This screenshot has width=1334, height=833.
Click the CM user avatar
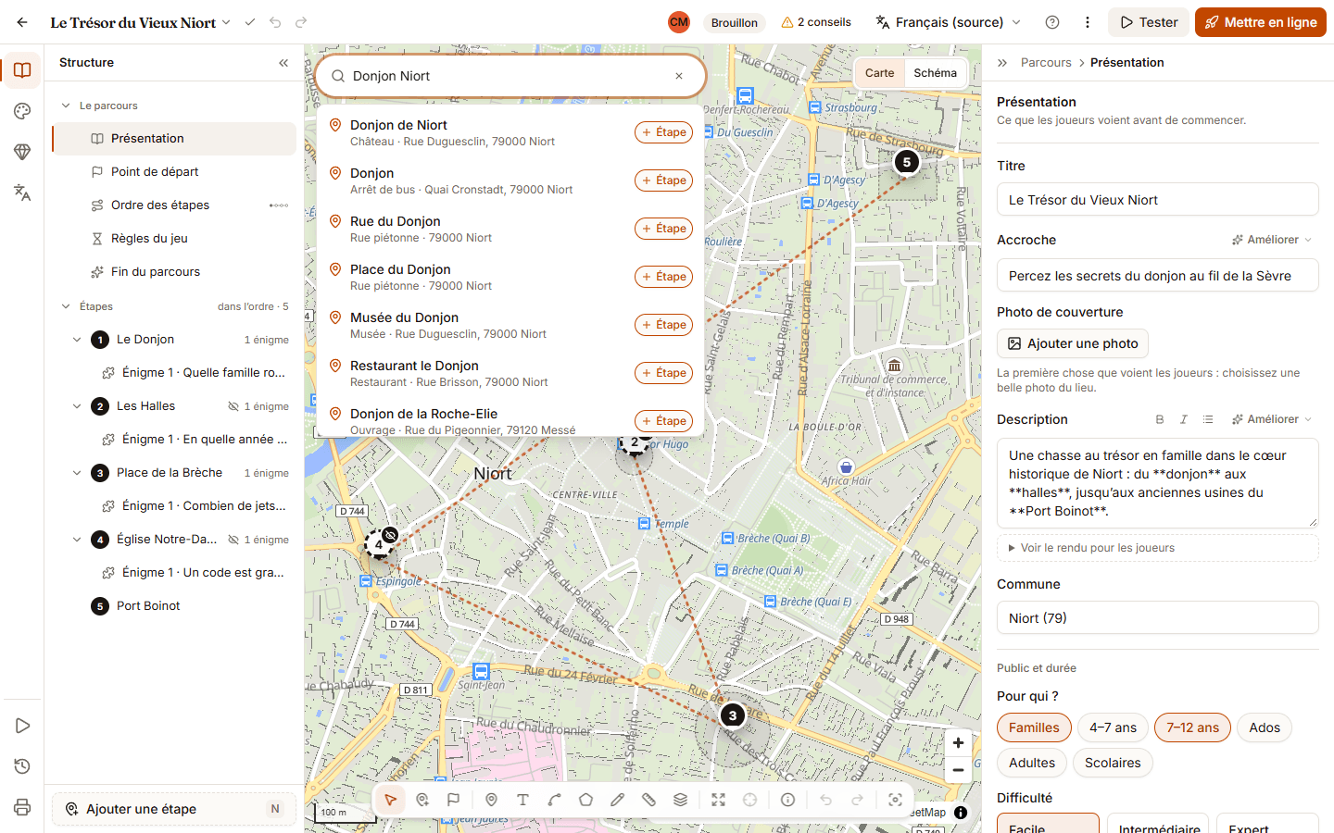coord(679,22)
